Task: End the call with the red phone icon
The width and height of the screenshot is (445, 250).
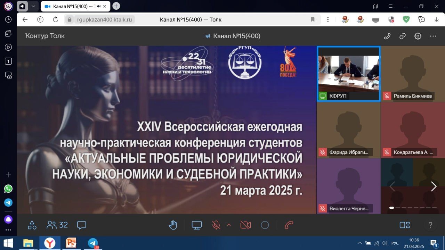Action: point(289,225)
